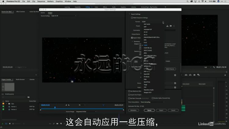The height and width of the screenshot is (129, 229).
Task: Click the Export button
Action: coord(161,110)
